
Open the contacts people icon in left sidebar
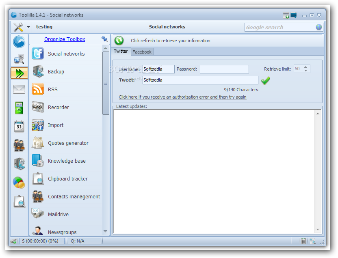19,145
